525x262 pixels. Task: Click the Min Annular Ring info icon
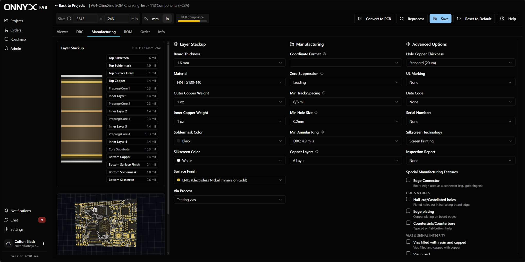point(322,132)
